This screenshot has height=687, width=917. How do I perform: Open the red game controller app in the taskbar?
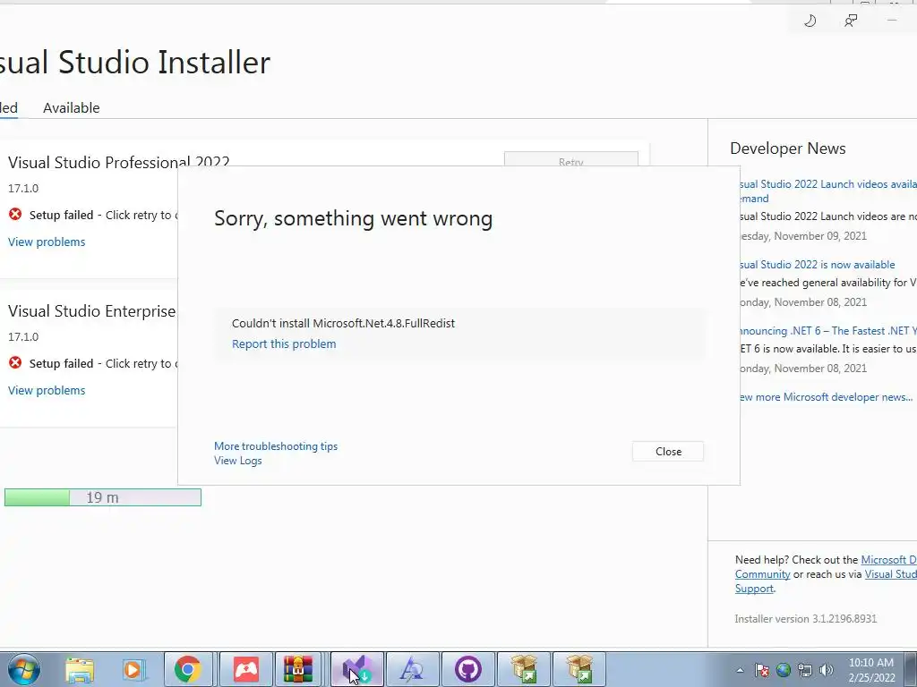(x=245, y=669)
